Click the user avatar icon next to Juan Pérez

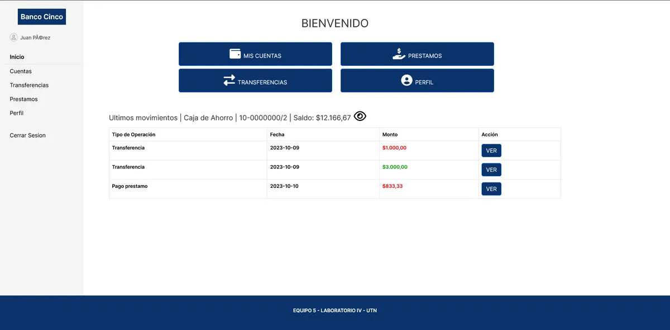(x=14, y=37)
